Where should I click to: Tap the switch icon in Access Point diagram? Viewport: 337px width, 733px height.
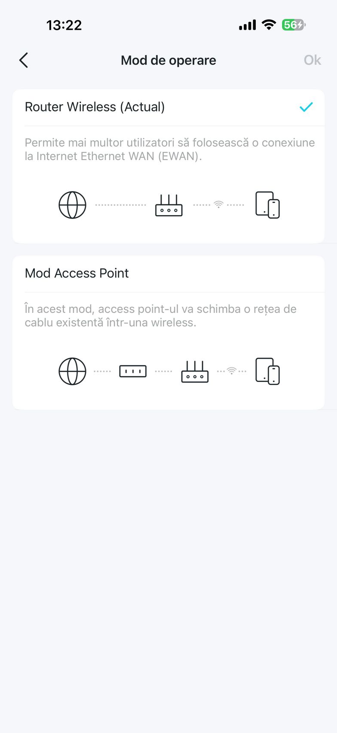(133, 371)
